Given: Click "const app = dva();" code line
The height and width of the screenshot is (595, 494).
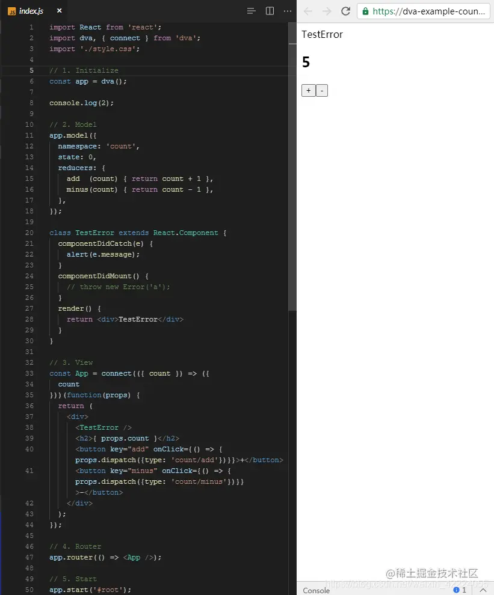Looking at the screenshot, I should click(88, 81).
